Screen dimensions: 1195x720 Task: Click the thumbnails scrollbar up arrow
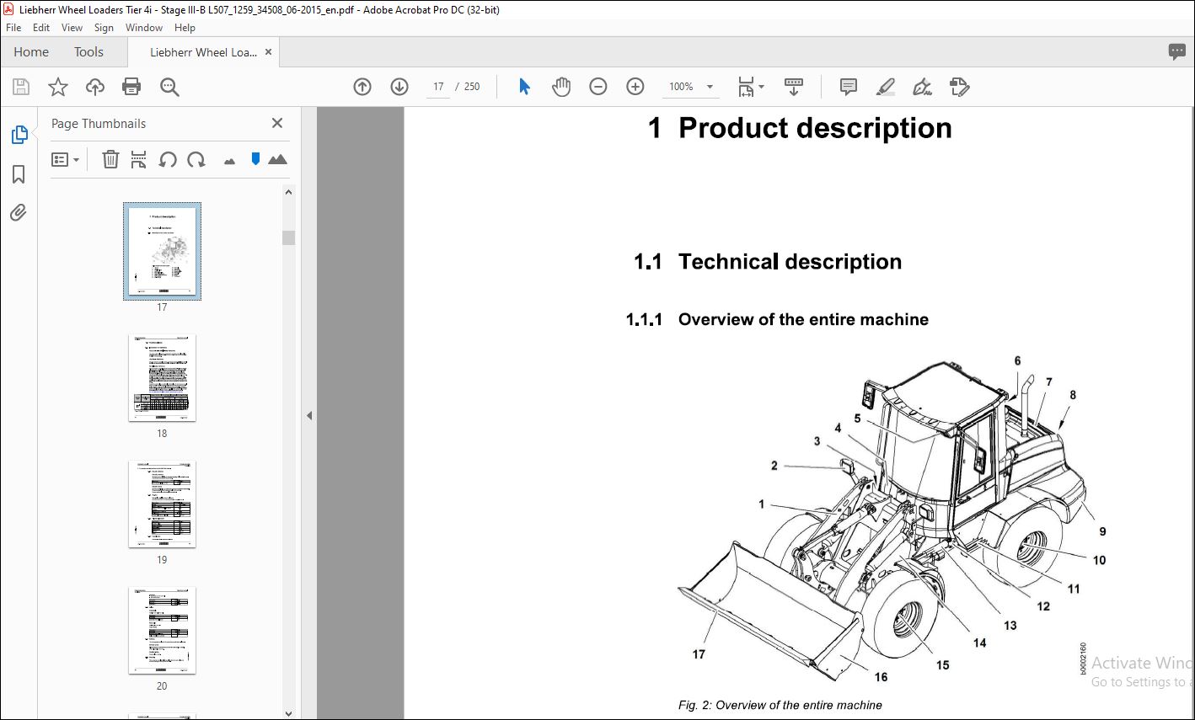288,192
